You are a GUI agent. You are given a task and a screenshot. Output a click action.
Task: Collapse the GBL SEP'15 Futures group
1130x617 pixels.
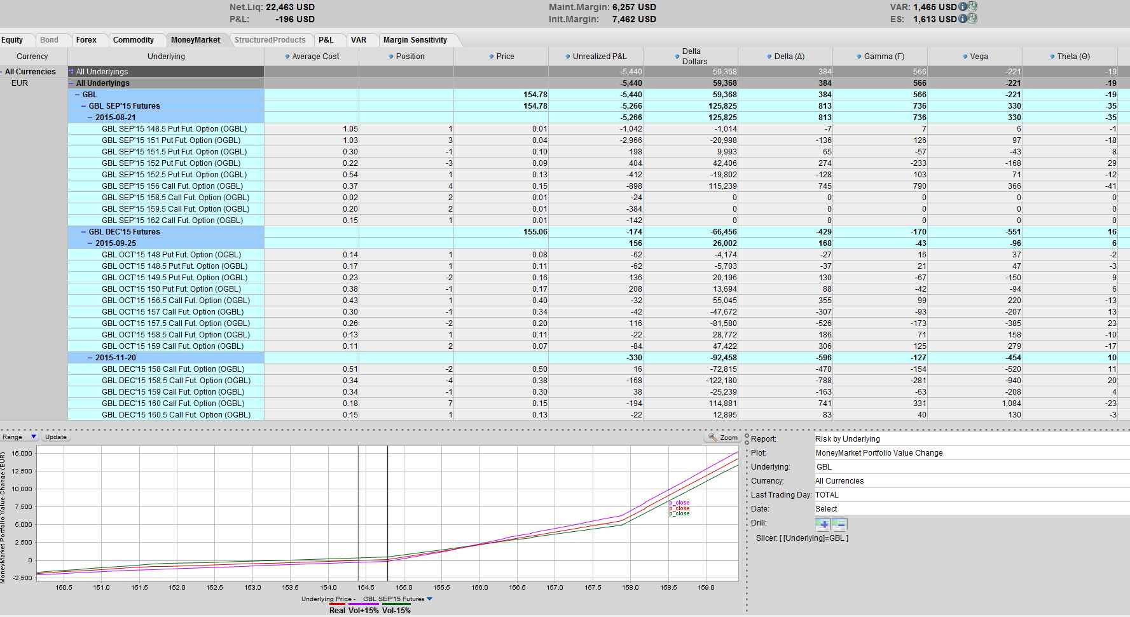(84, 106)
